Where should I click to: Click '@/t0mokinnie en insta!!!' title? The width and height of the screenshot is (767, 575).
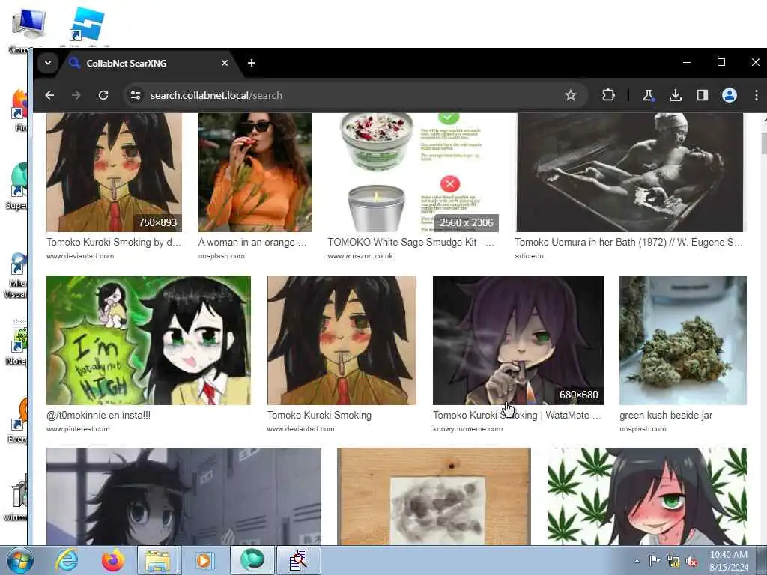98,415
